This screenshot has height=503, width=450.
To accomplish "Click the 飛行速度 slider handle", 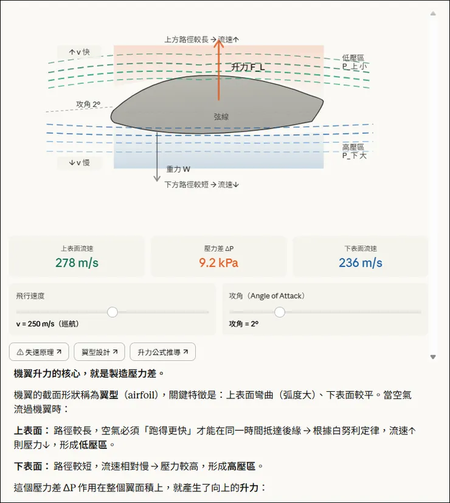I will tap(112, 312).
